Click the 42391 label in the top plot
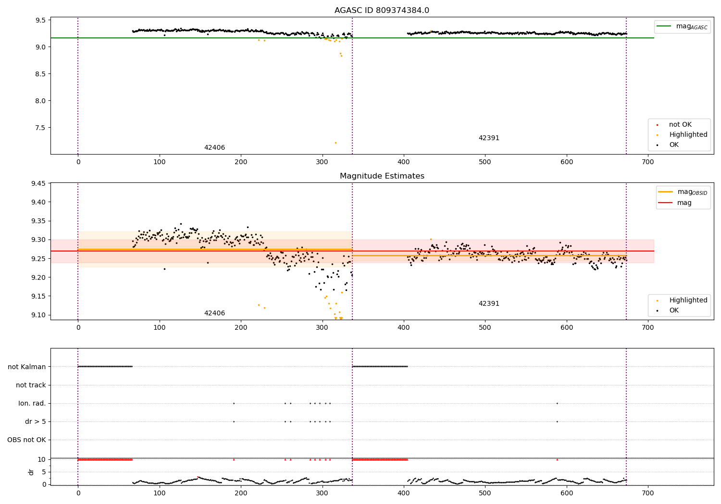The image size is (721, 504). click(489, 138)
